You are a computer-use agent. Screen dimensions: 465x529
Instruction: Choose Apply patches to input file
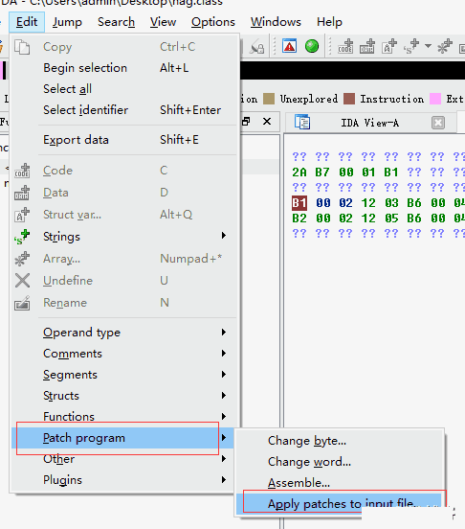(341, 504)
